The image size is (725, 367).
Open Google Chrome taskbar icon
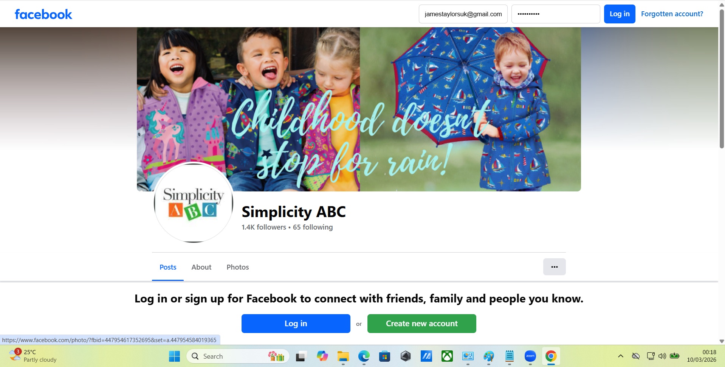[x=551, y=356]
